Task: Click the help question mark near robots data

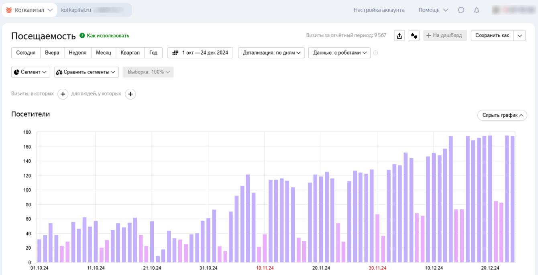Action: pos(375,53)
